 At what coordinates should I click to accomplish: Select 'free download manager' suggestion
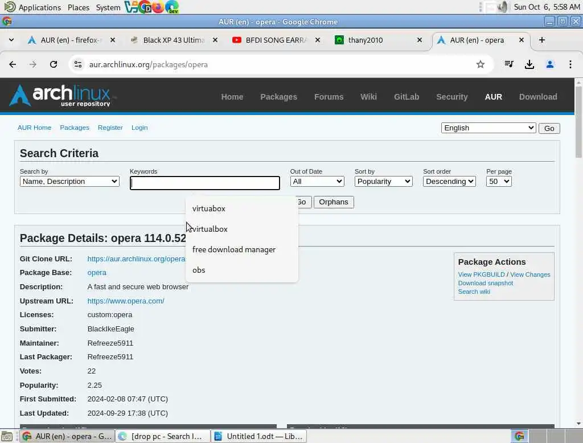(x=241, y=249)
